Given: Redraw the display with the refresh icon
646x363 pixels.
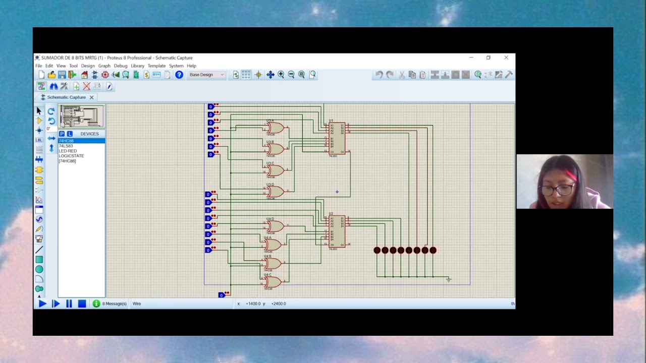Looking at the screenshot, I should [236, 75].
